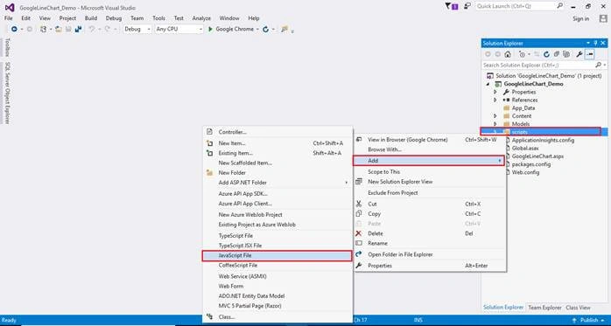
Task: Click the Navigate Backward toolbar icon
Action: click(x=14, y=29)
